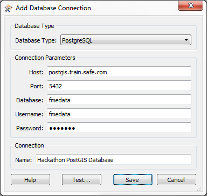Focus the Host field with postgis.train.safe.com

(119, 72)
